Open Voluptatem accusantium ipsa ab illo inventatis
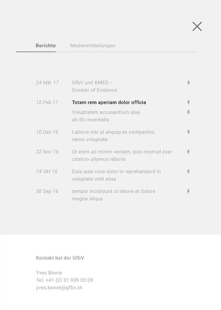Screen dimensions: 221x310 [106, 116]
